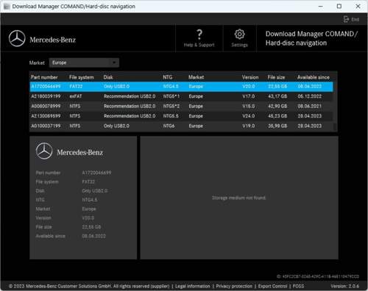The height and width of the screenshot is (291, 368).
Task: Click Mercedes-Benz logo in details panel
Action: pyautogui.click(x=44, y=151)
